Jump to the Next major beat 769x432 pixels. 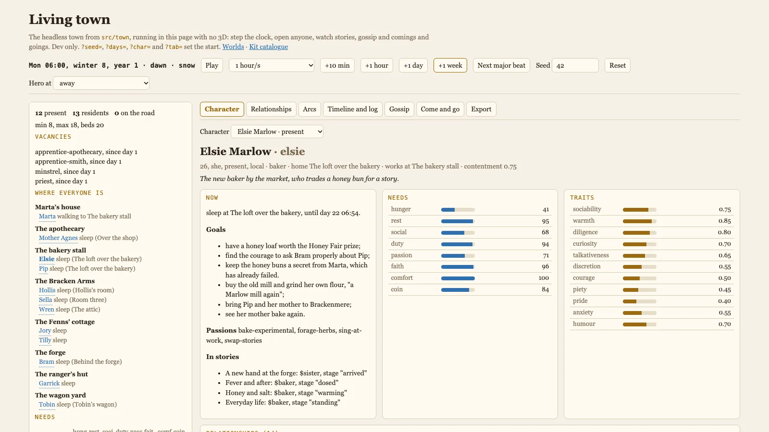tap(501, 65)
